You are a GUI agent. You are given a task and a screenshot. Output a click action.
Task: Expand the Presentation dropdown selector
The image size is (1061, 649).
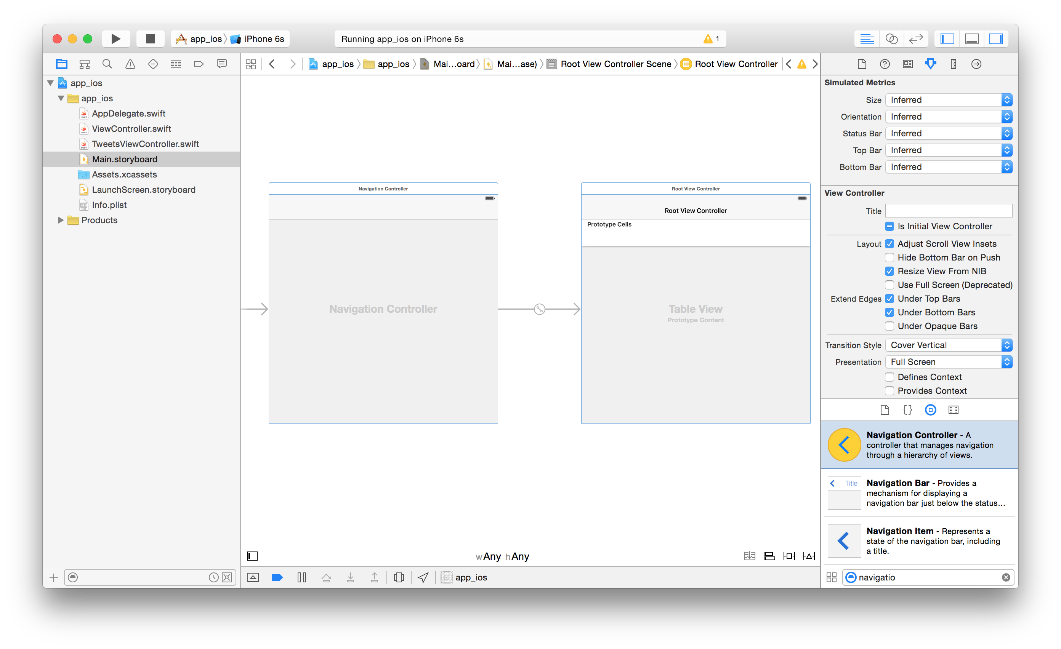click(1007, 361)
